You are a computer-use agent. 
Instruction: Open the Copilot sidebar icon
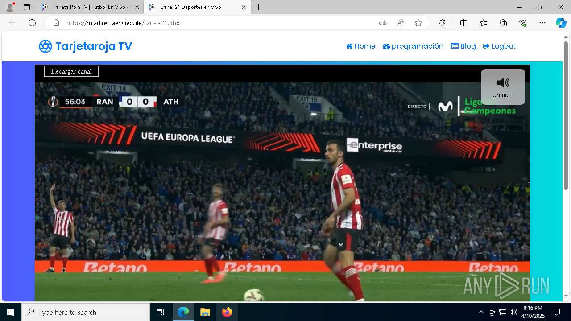(x=561, y=23)
